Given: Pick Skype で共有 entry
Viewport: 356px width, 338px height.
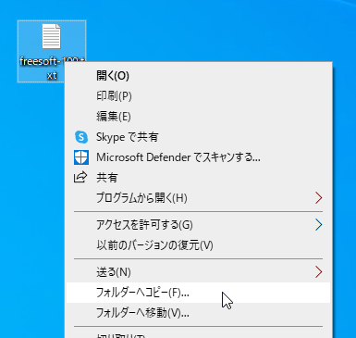Looking at the screenshot, I should coord(198,137).
